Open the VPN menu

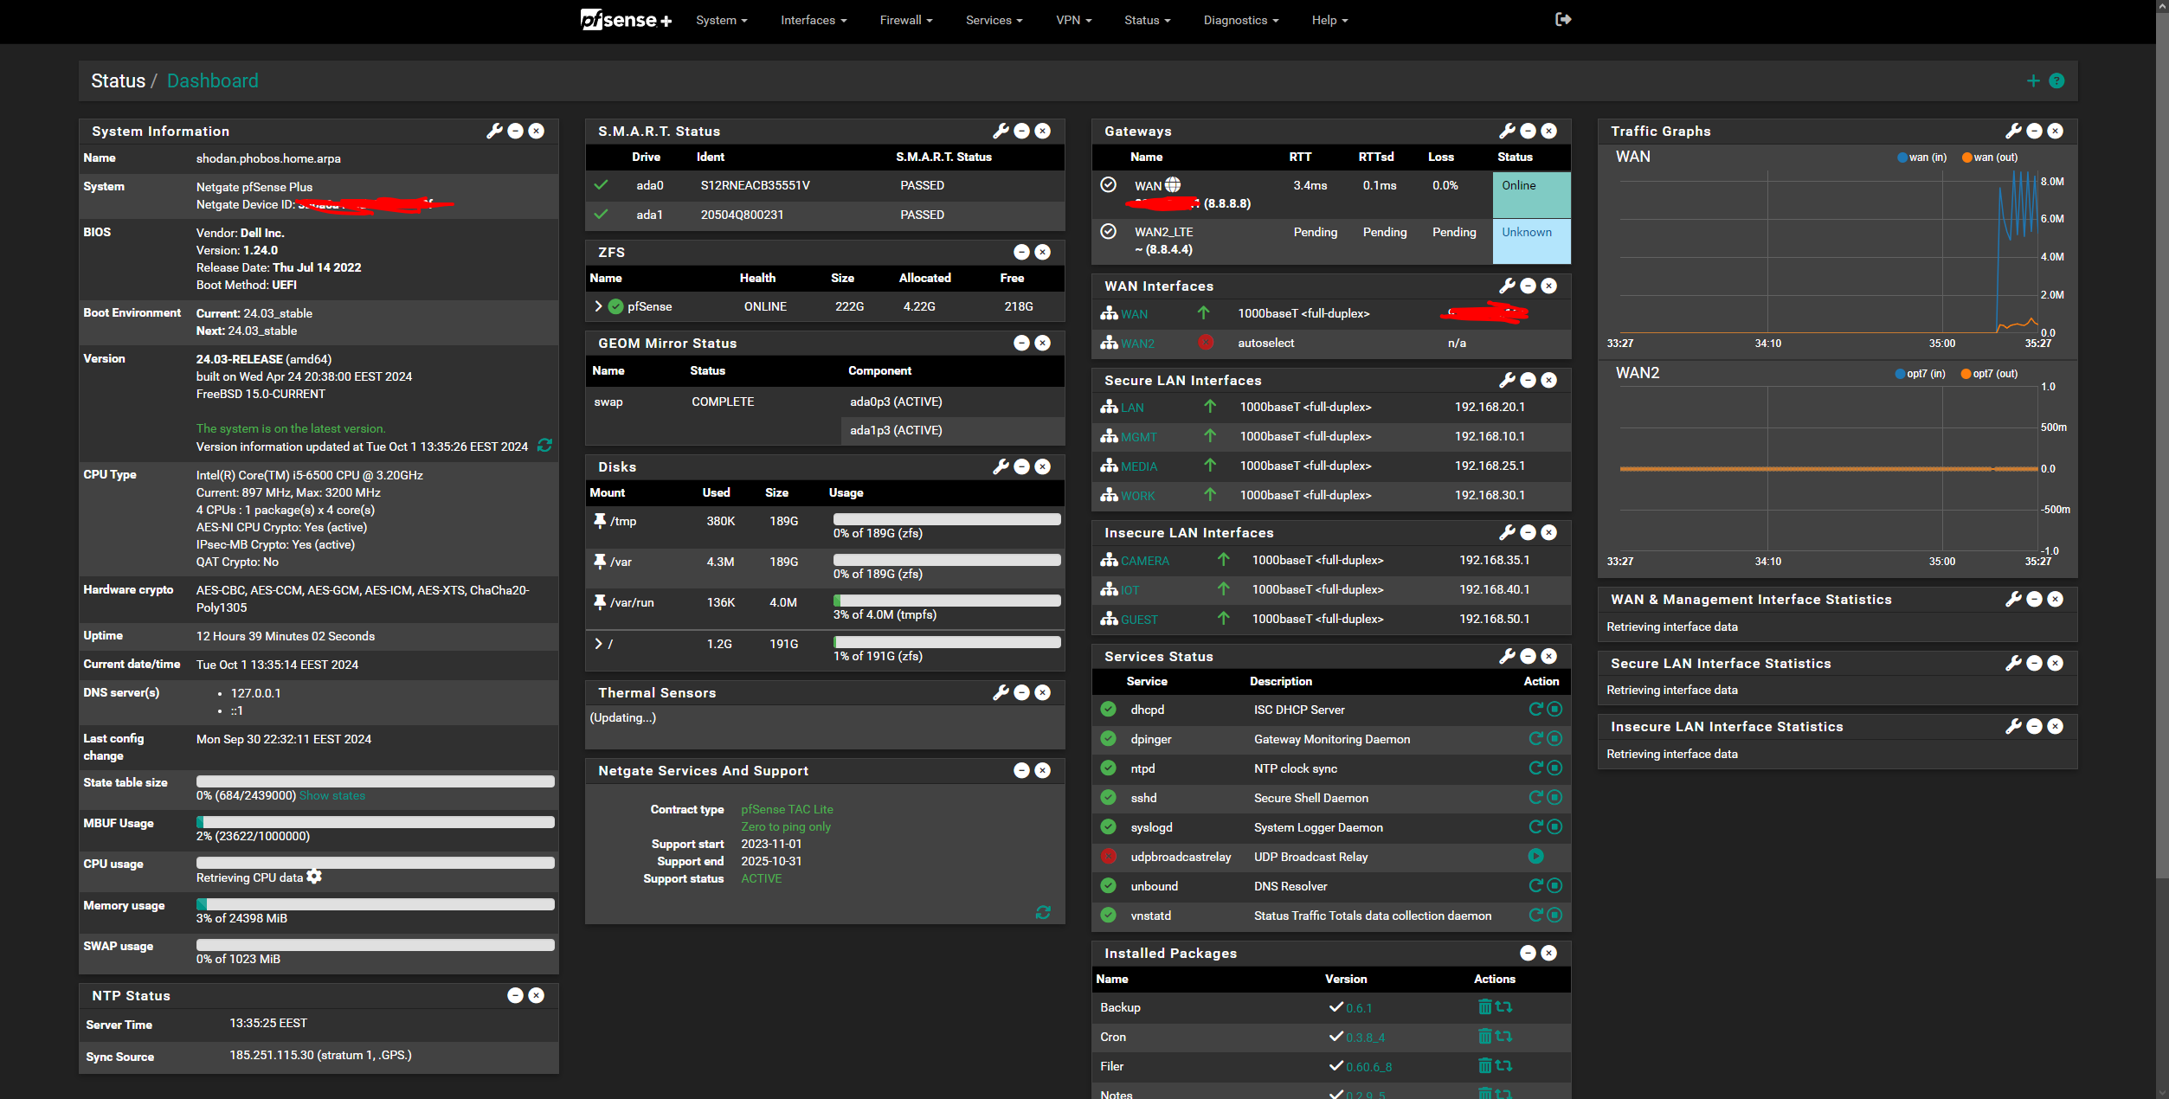[1073, 20]
